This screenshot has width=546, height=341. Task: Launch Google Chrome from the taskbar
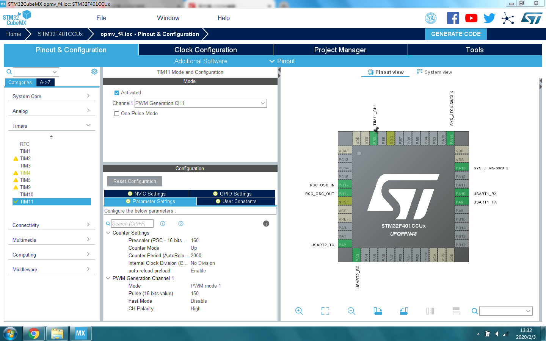point(34,333)
